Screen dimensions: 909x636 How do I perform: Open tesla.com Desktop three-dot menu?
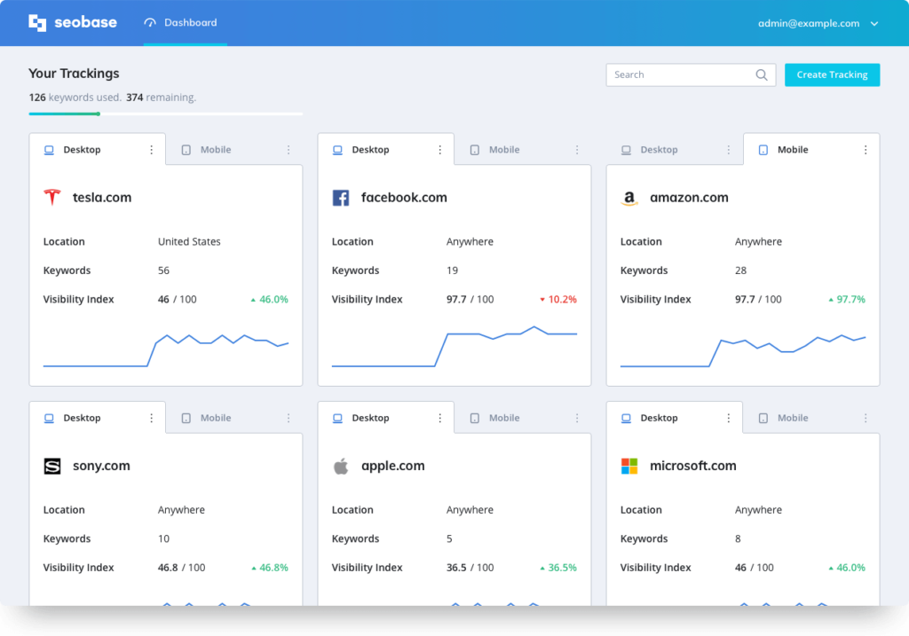(x=151, y=149)
